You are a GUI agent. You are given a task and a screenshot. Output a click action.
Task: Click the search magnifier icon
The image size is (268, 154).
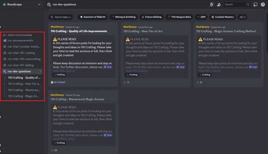(x=248, y=4)
